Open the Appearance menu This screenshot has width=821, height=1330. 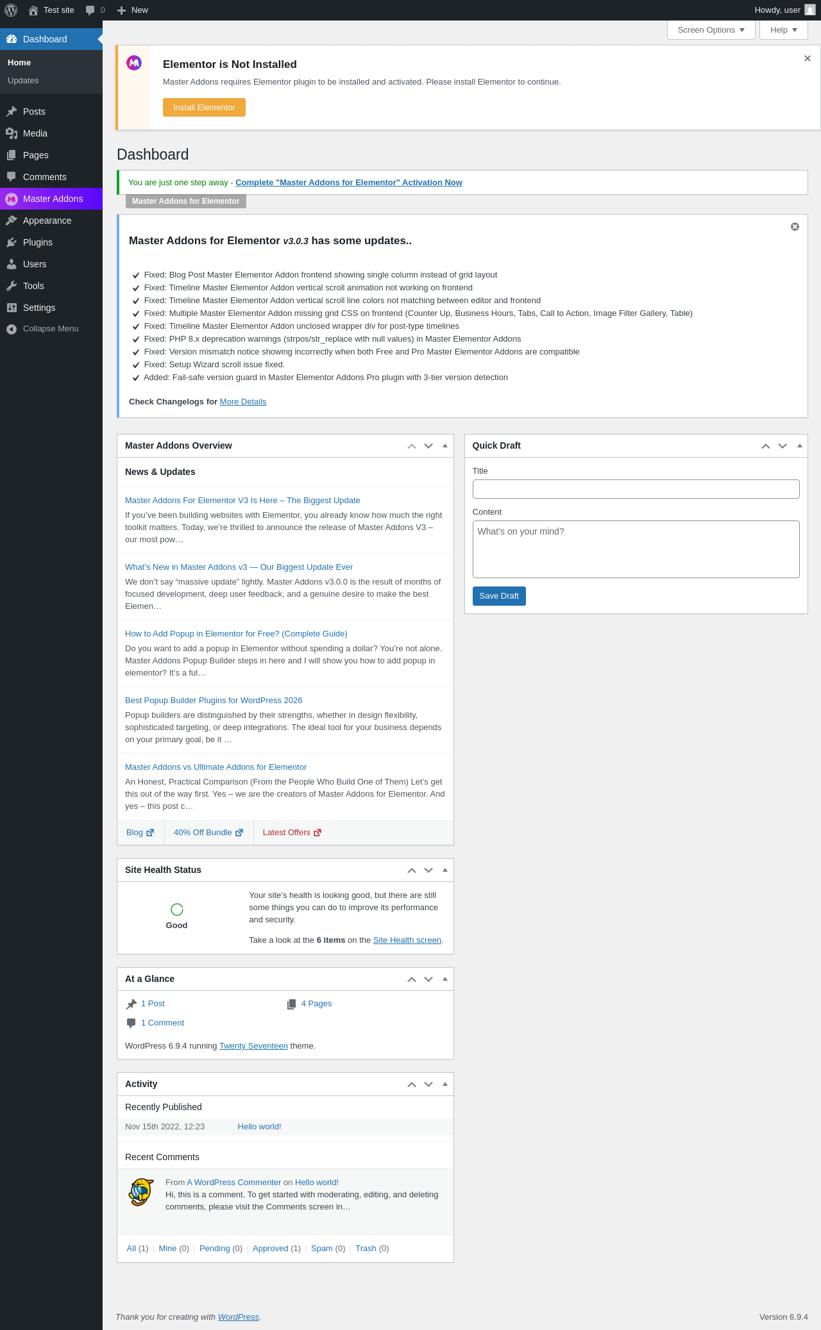47,220
